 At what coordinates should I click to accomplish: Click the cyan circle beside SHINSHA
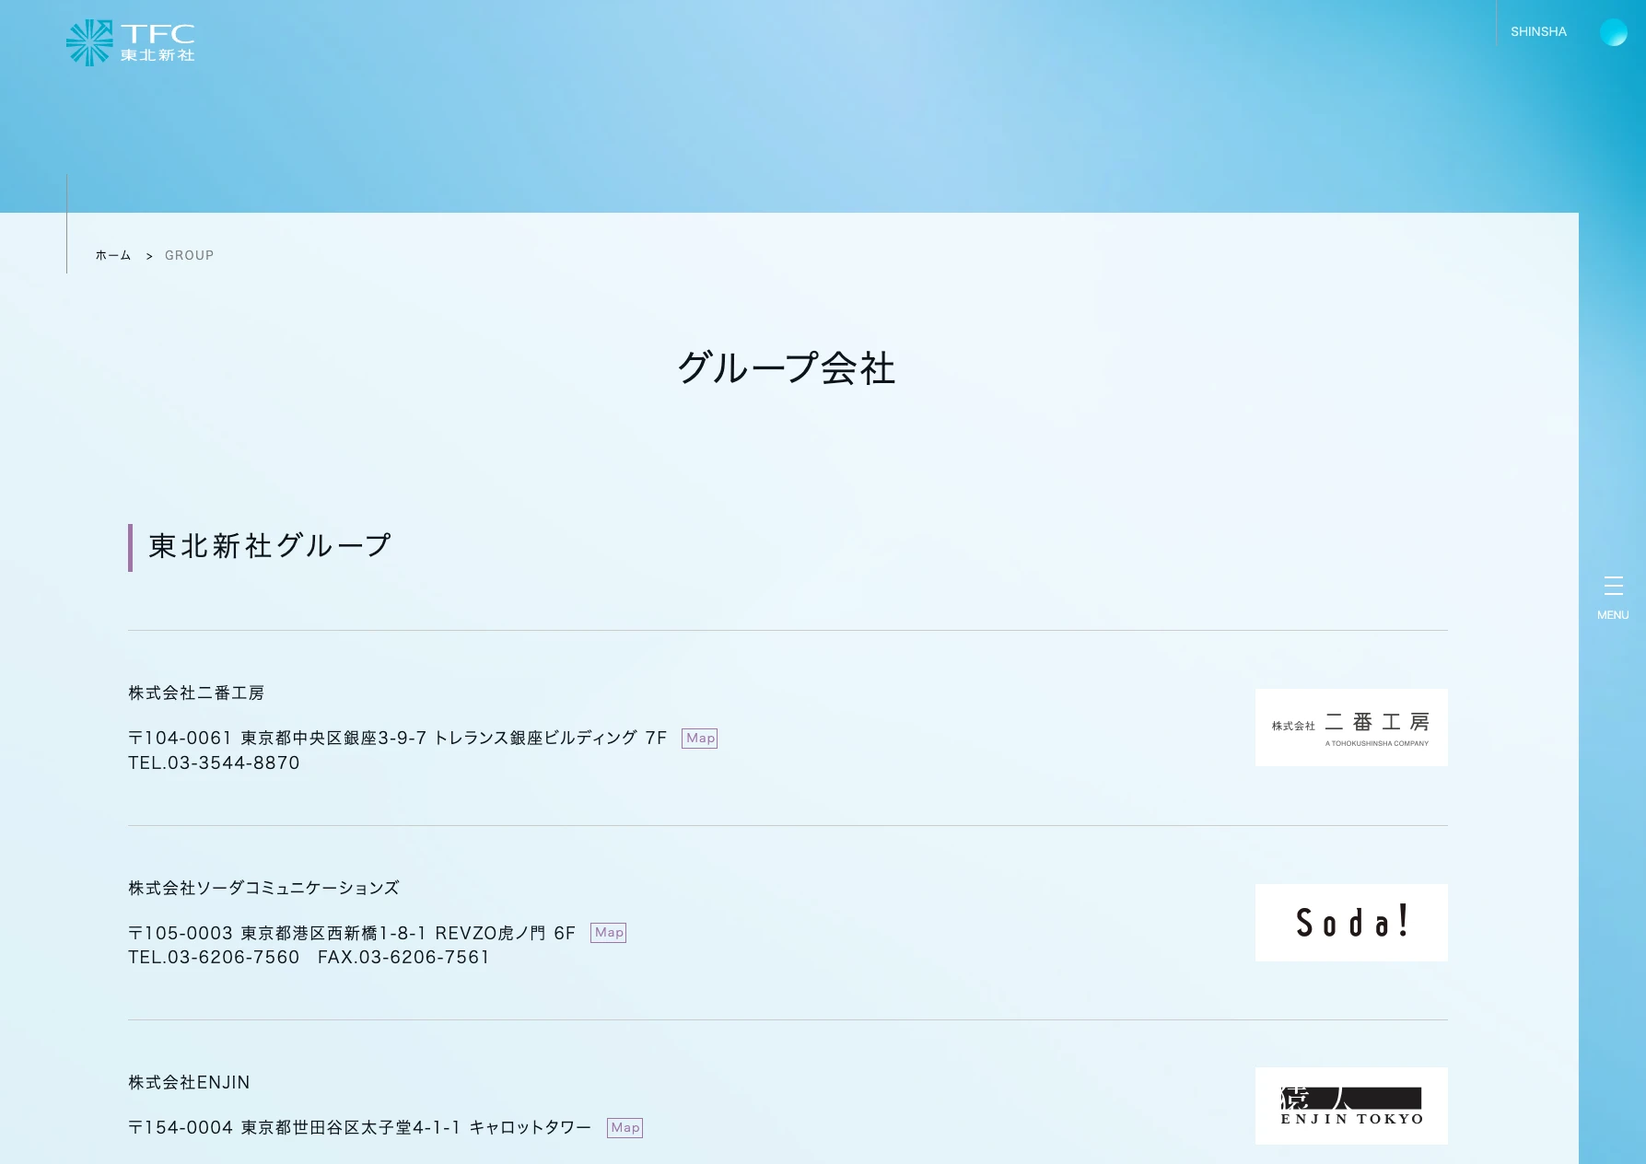pyautogui.click(x=1613, y=32)
